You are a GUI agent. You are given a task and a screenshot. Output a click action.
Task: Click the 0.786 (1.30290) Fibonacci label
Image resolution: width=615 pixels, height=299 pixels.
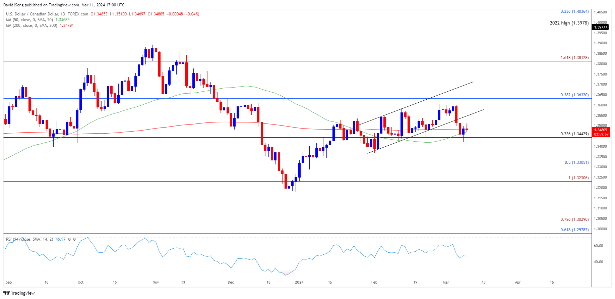[574, 219]
